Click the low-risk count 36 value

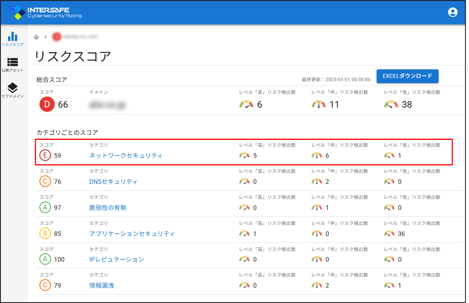click(402, 234)
